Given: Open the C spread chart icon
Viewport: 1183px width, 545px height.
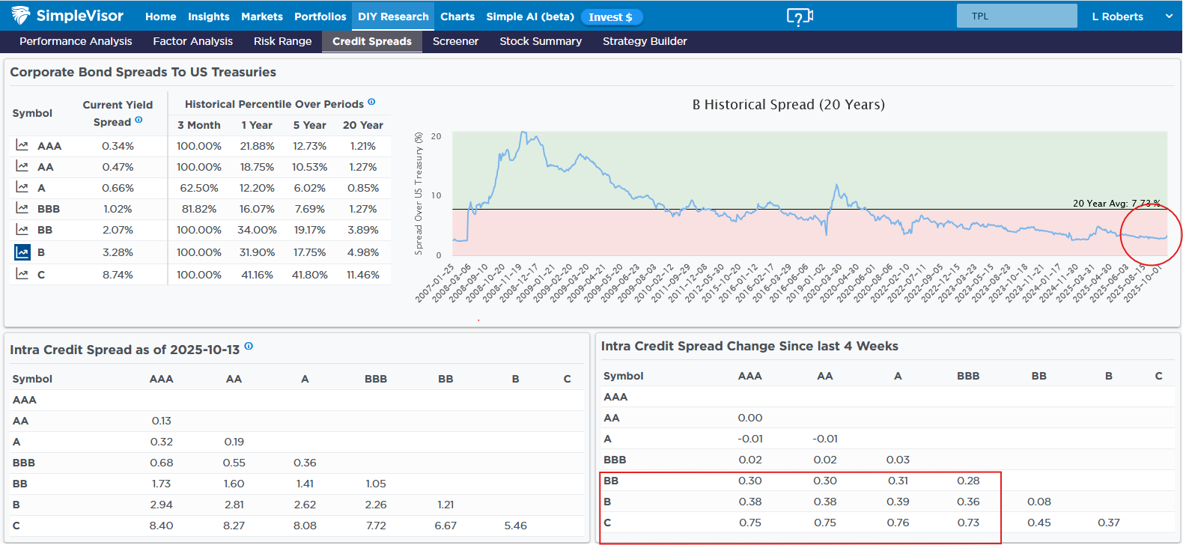Looking at the screenshot, I should pyautogui.click(x=22, y=274).
